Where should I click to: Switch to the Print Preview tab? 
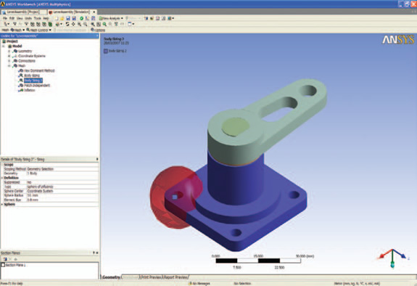point(151,277)
